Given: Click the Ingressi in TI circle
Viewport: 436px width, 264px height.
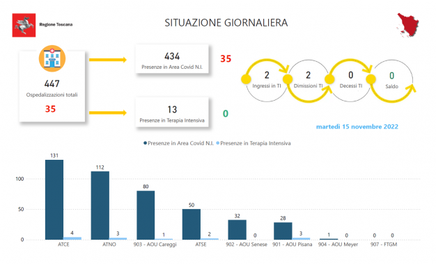Looking at the screenshot, I should click(267, 81).
